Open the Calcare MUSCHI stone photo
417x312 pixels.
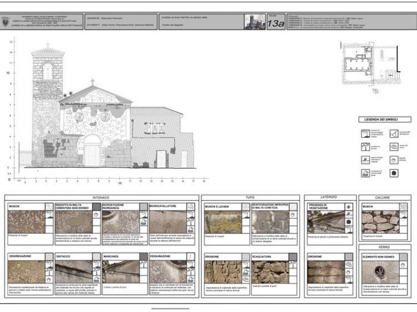click(x=381, y=222)
